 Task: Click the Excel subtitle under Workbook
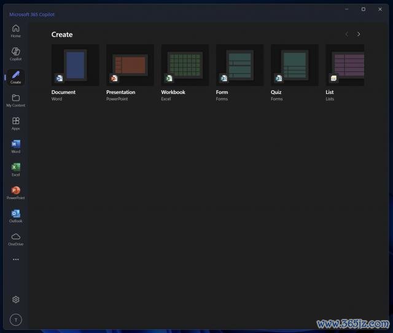pyautogui.click(x=166, y=99)
